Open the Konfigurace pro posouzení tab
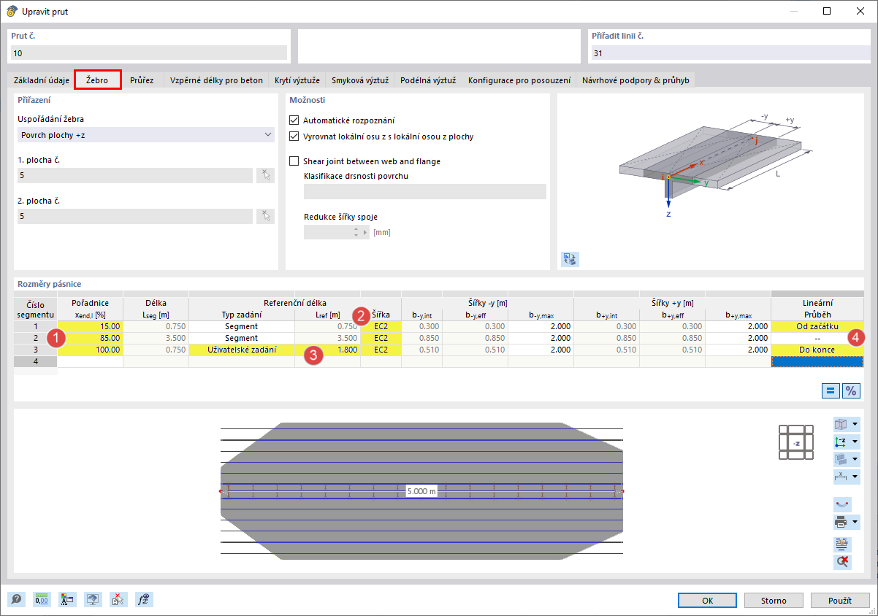Image resolution: width=878 pixels, height=616 pixels. 519,80
